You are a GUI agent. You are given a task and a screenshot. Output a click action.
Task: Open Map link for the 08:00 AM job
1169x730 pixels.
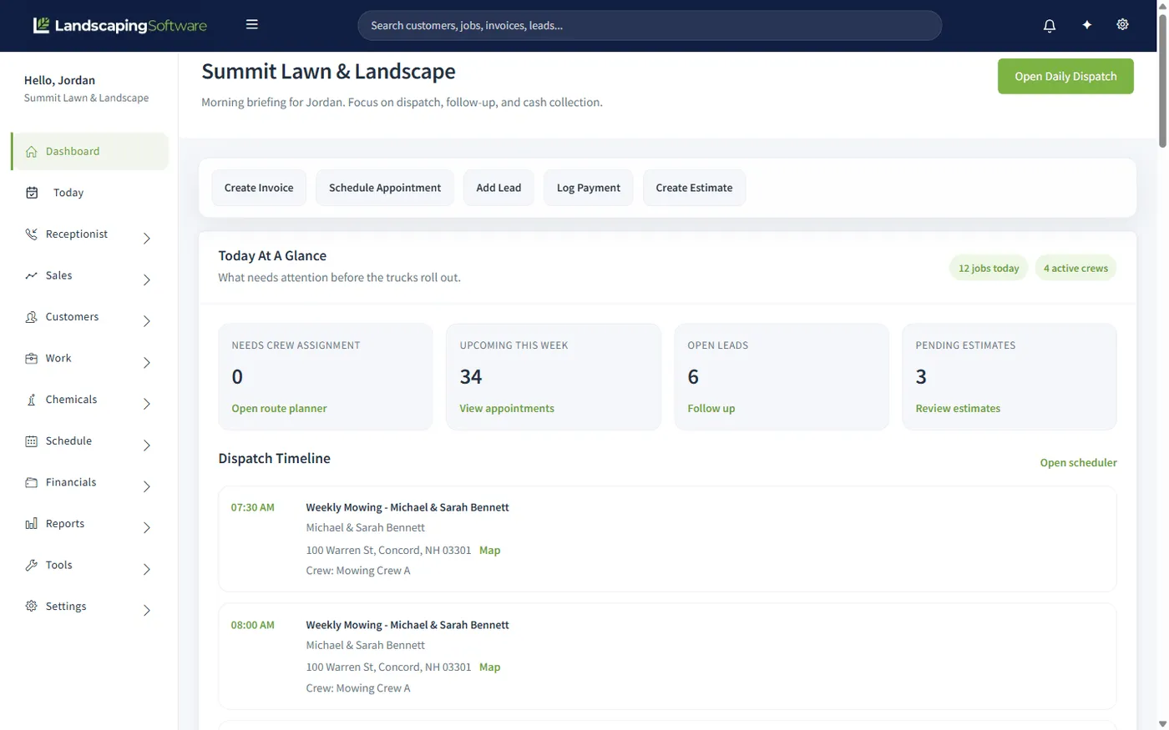pos(490,667)
